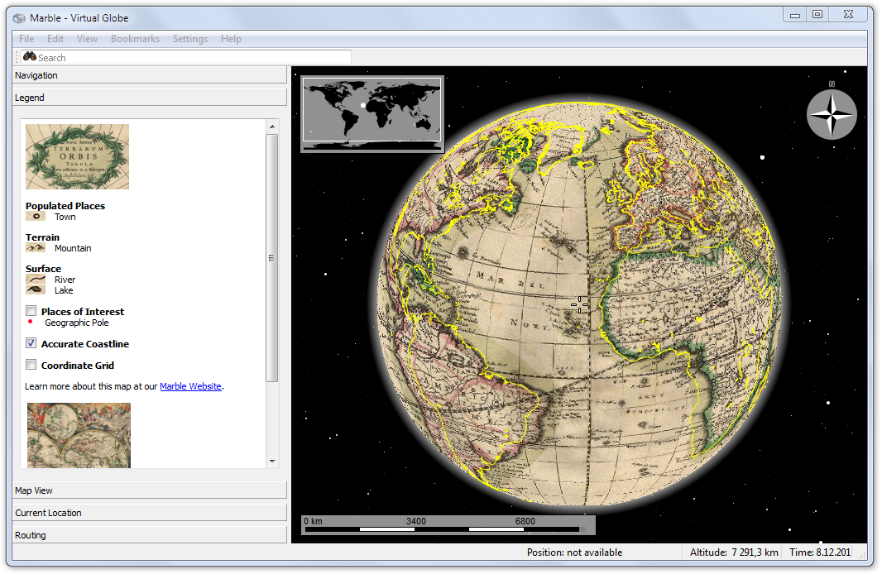Open the File menu
882x574 pixels.
click(26, 39)
